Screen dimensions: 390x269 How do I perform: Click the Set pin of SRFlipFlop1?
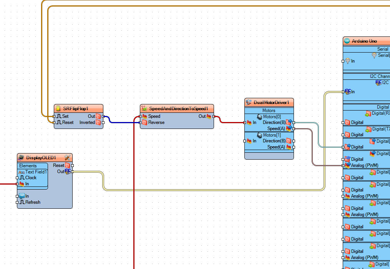click(x=54, y=116)
